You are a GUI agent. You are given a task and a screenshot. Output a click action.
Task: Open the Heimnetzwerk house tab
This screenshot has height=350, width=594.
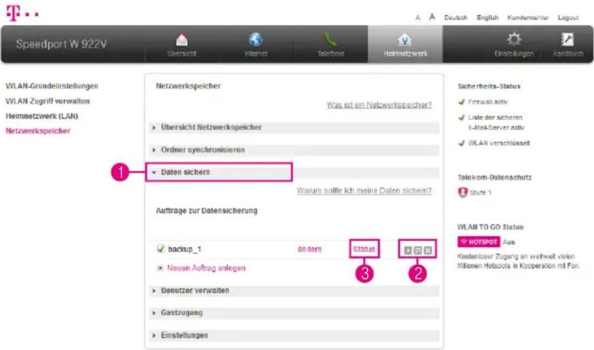point(405,44)
